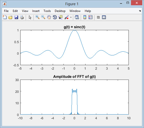Select the Rotate 3D tool

(x=55, y=17)
